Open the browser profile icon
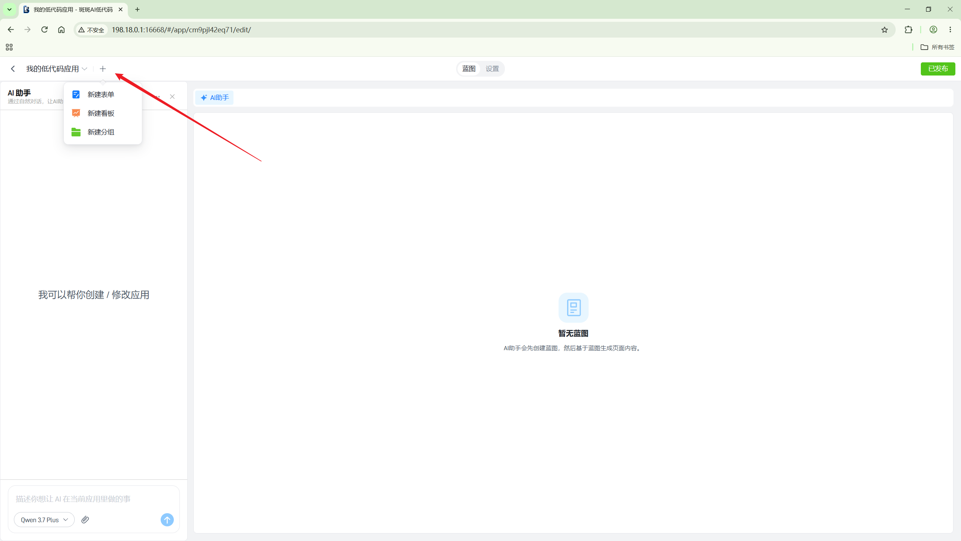Image resolution: width=961 pixels, height=541 pixels. click(934, 30)
